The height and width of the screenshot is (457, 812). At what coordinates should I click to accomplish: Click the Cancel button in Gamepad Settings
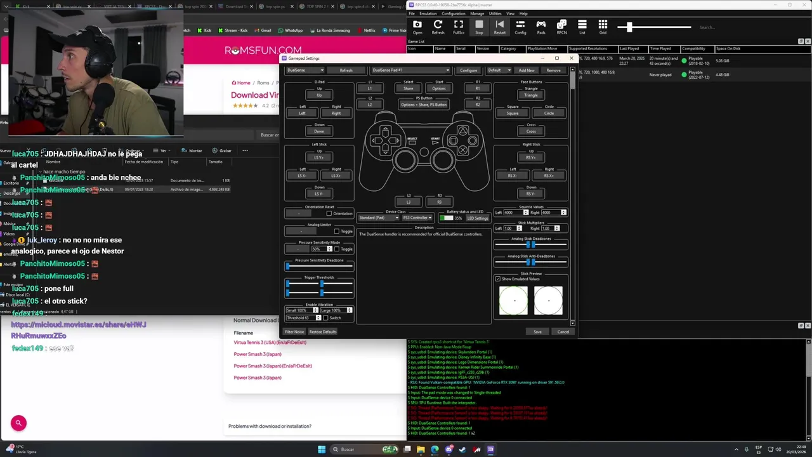tap(563, 332)
